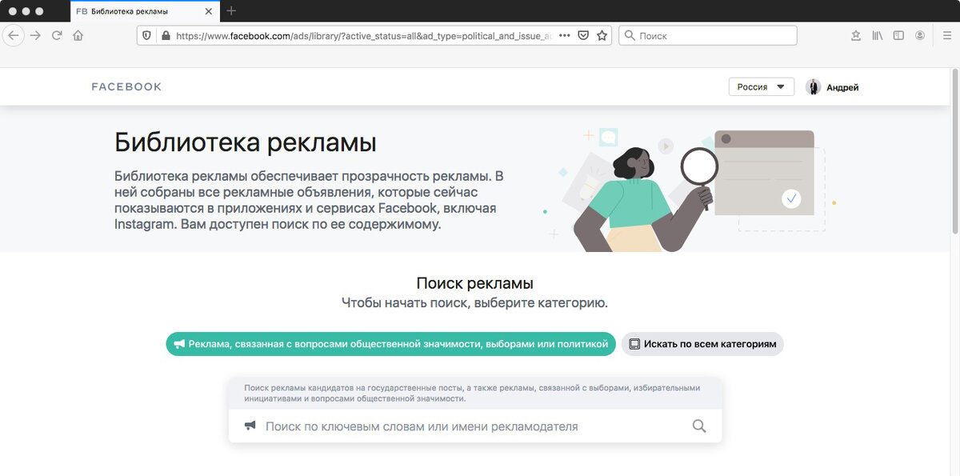Go to the browser home page
960x476 pixels.
click(x=78, y=35)
